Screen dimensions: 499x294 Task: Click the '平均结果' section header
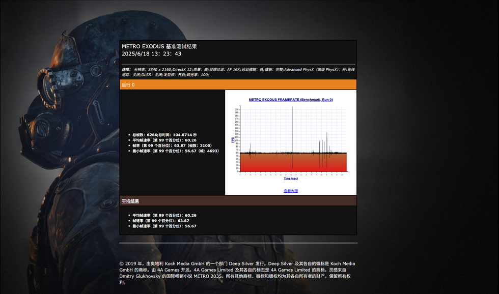[x=130, y=201]
